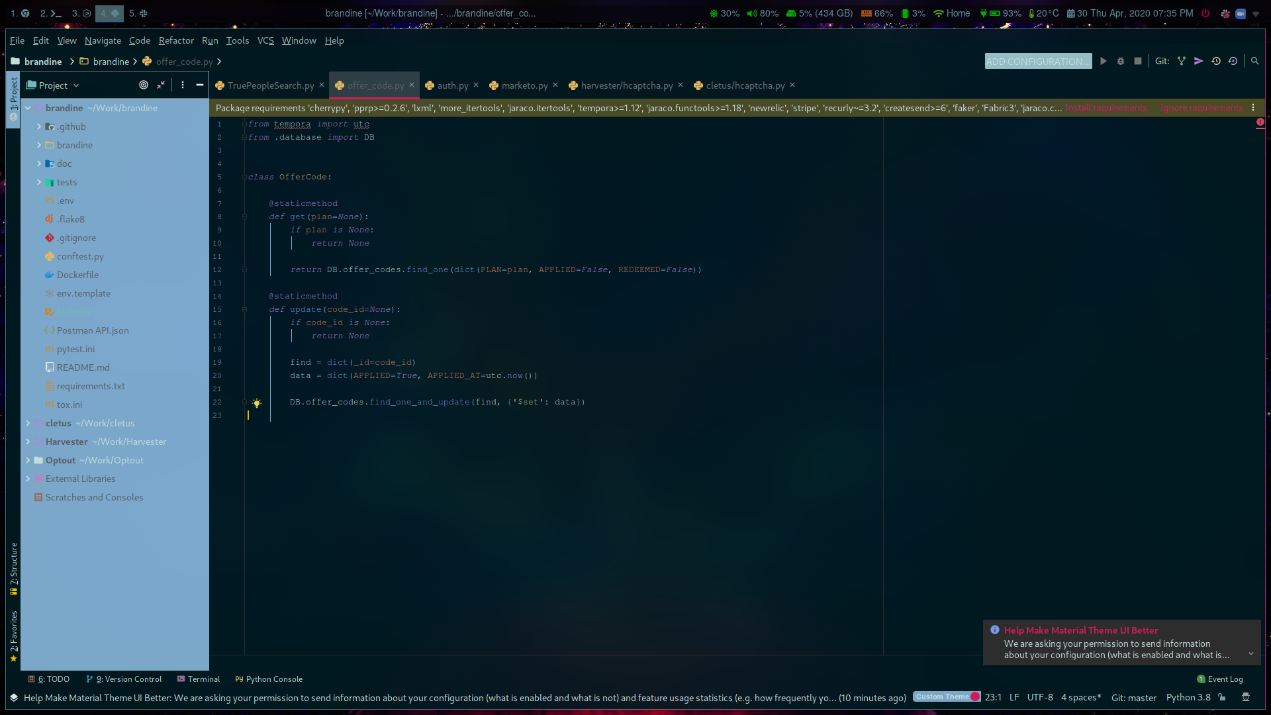Run the current configuration with the play icon
Viewport: 1271px width, 715px height.
pos(1103,61)
